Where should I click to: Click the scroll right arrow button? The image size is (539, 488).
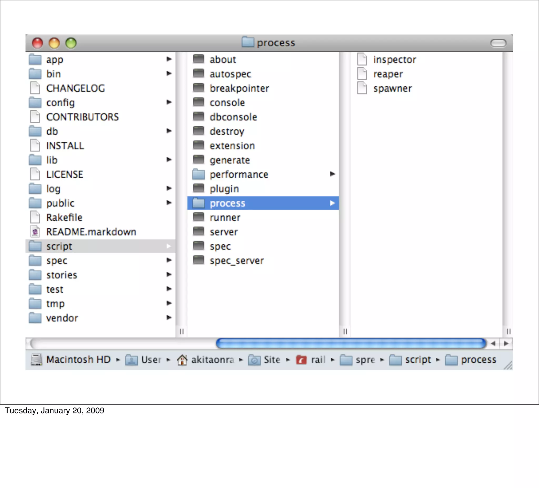pyautogui.click(x=506, y=343)
